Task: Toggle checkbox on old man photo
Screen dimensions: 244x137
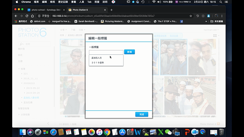Action: (x=63, y=42)
